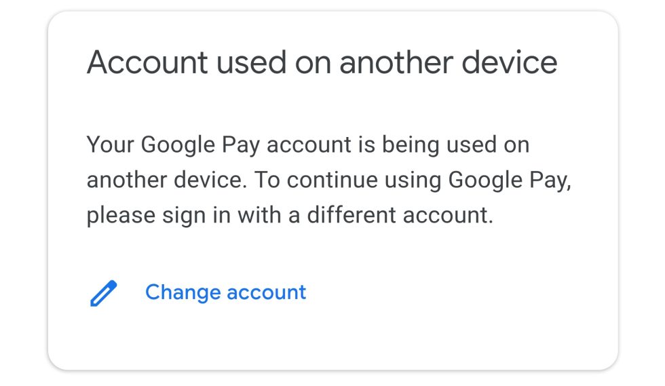
Task: Click the word 'with' in the last line
Action: (x=259, y=214)
